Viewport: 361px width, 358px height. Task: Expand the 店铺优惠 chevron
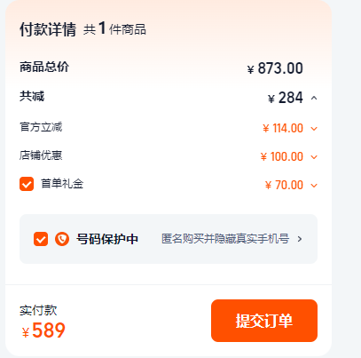pyautogui.click(x=314, y=157)
